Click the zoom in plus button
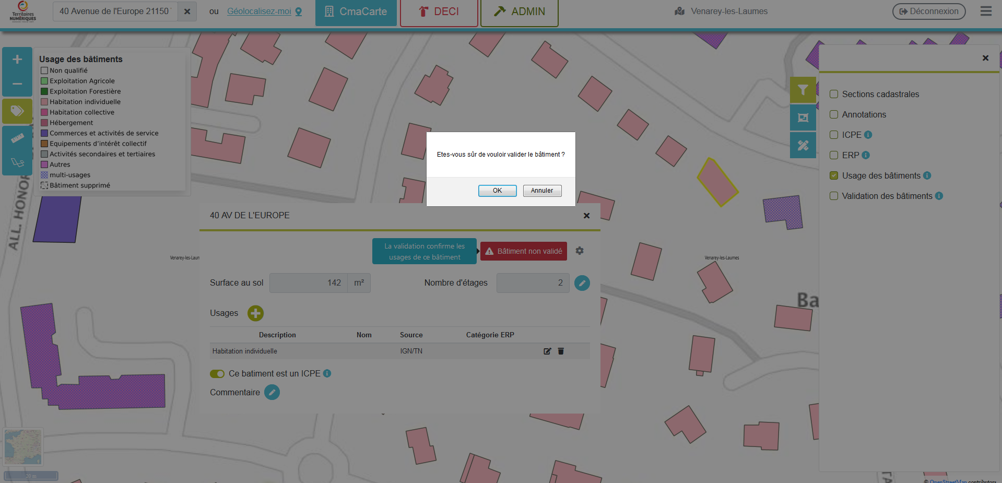1002x483 pixels. (17, 60)
